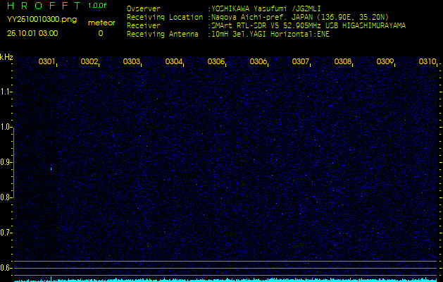Click the cyan signal level strip at bottom
The image size is (443, 282).
pos(226,280)
